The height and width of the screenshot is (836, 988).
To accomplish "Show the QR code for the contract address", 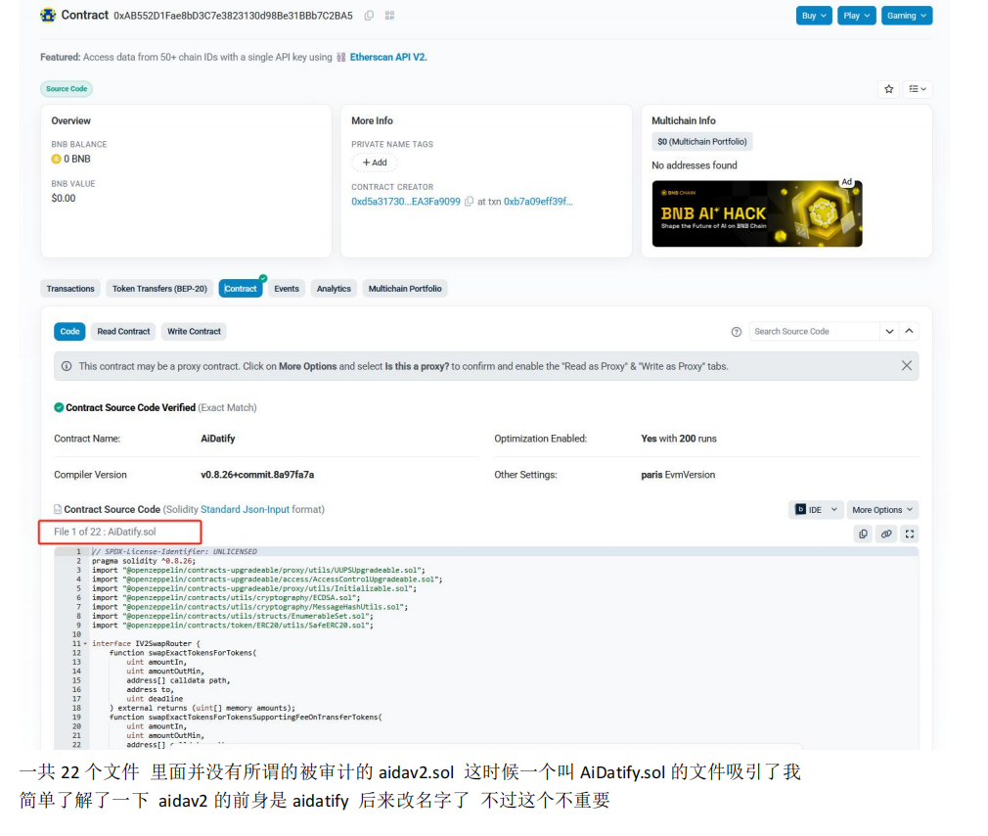I will pos(389,16).
